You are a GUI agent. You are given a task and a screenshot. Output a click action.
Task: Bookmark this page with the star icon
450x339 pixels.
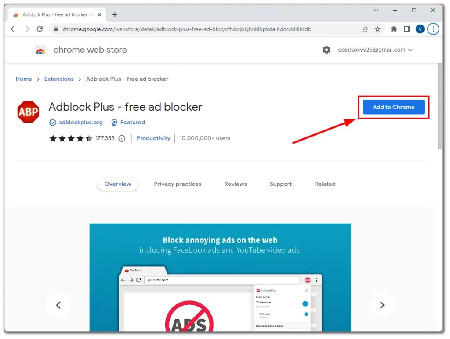(x=377, y=29)
